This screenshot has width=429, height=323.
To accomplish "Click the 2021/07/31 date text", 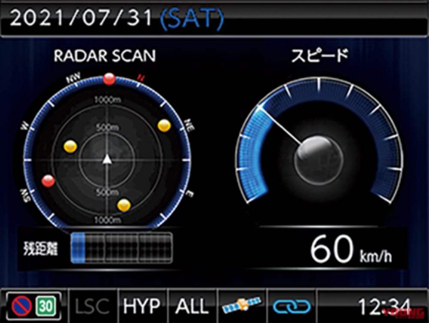I will coord(81,18).
